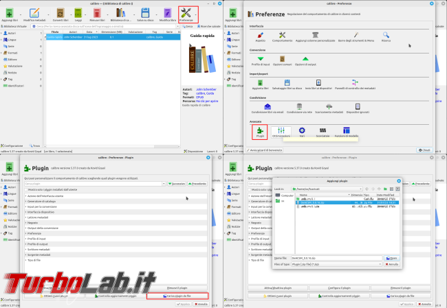Viewport: 447px width, 308px height.
Task: Click the create-new-folder icon in the Aggiungi plugin dialog
Action: click(385, 189)
